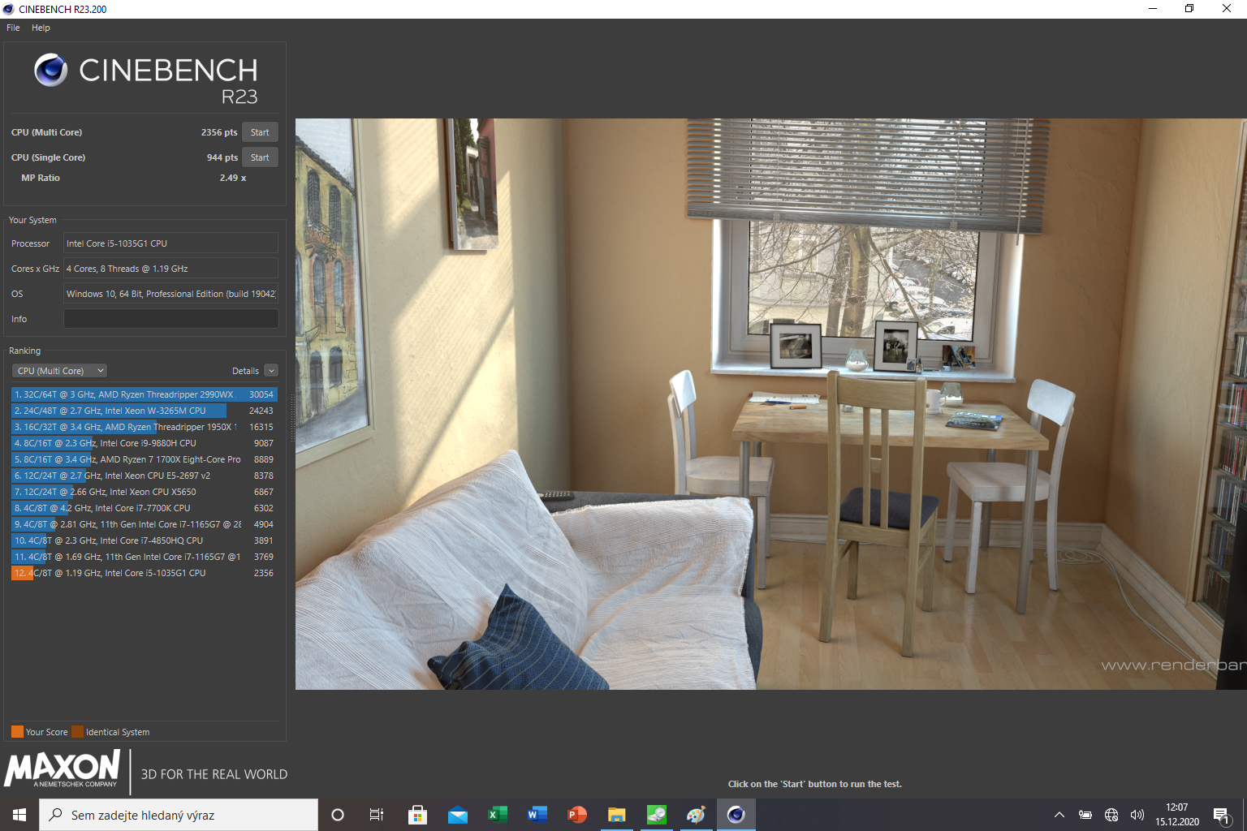Click the orange Your Score legend swatch
Screen dimensions: 1247x831
coord(17,732)
